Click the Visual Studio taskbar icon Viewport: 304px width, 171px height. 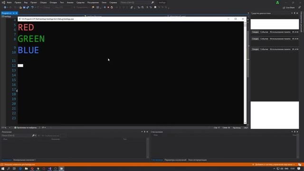coord(49,169)
